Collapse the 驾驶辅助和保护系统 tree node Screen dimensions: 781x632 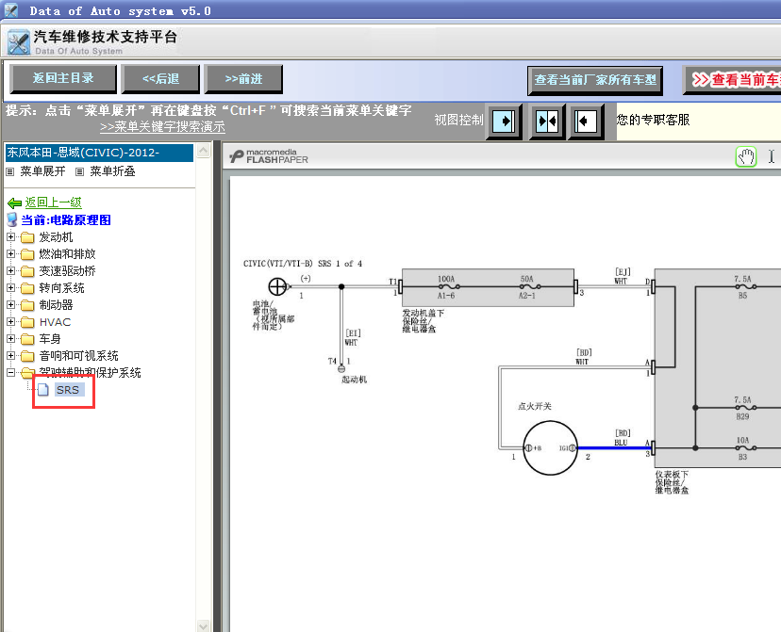coord(10,372)
